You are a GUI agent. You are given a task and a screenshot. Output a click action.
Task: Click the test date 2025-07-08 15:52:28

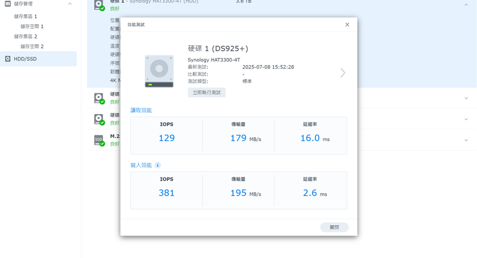268,67
